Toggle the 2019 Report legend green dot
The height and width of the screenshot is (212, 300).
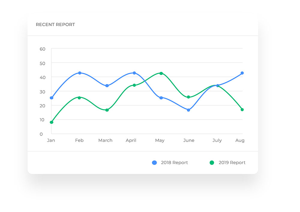[212, 163]
